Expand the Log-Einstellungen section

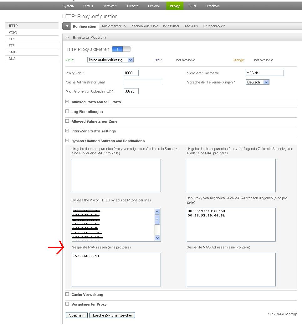(x=67, y=112)
